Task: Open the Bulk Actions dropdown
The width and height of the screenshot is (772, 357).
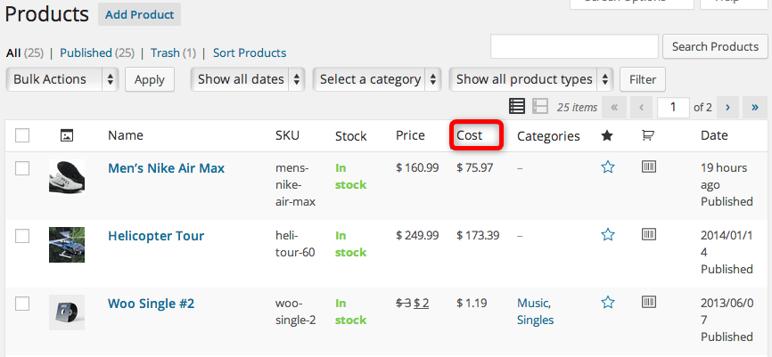Action: (62, 79)
